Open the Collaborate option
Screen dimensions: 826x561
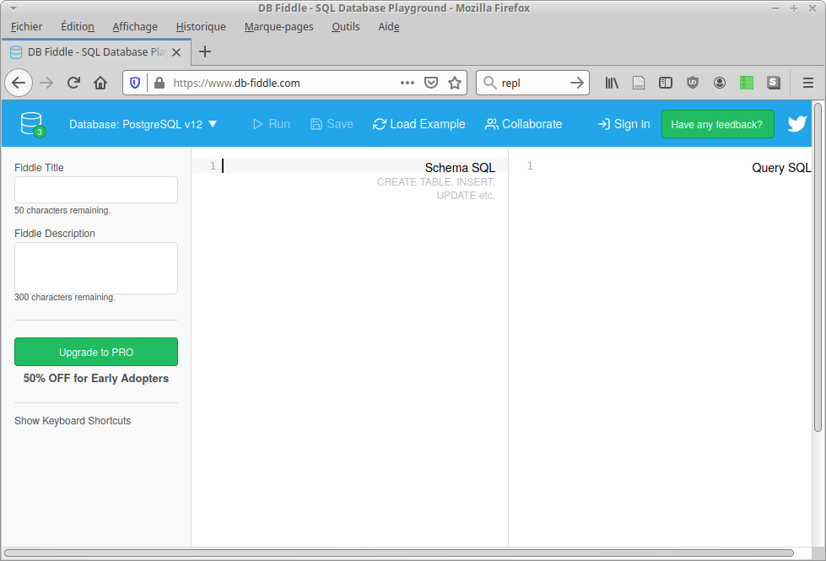[x=524, y=124]
